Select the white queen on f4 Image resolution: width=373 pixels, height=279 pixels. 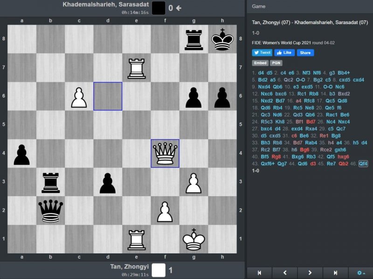tap(165, 153)
